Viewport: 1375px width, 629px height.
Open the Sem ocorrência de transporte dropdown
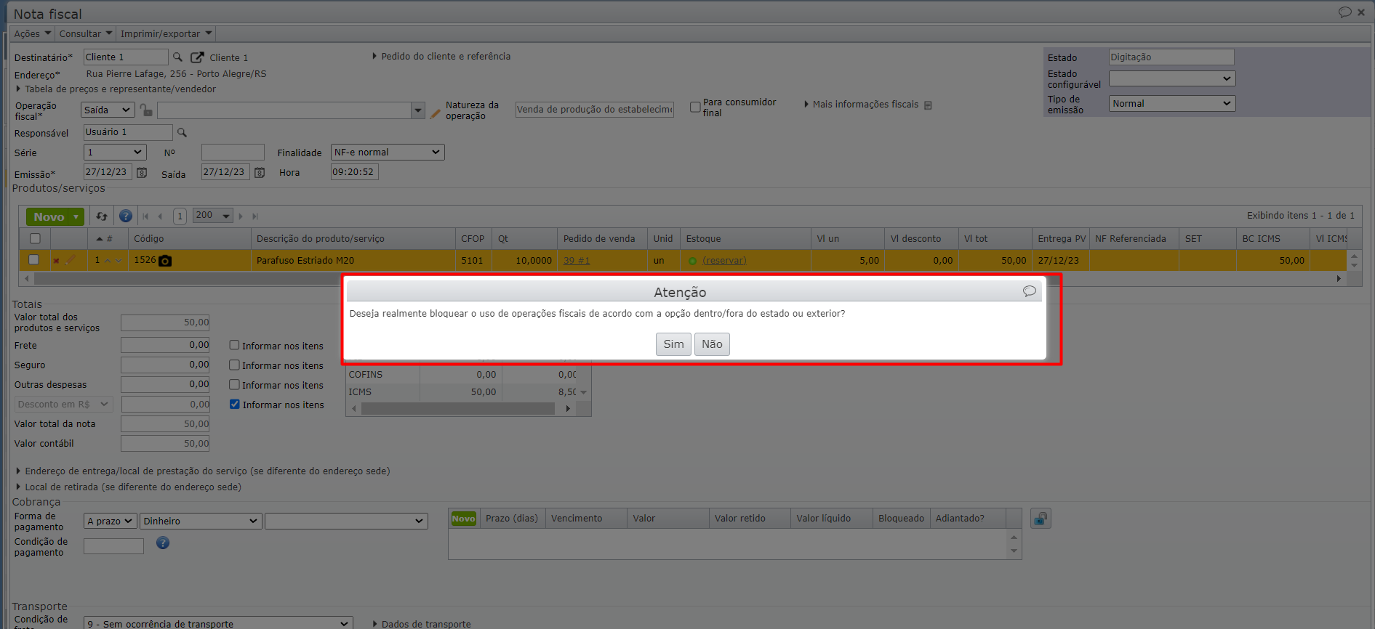click(x=218, y=623)
